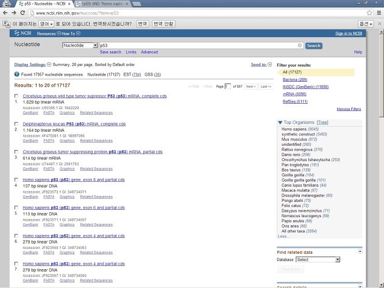Open Related Sequences for result 3
384x288 pixels.
96,169
